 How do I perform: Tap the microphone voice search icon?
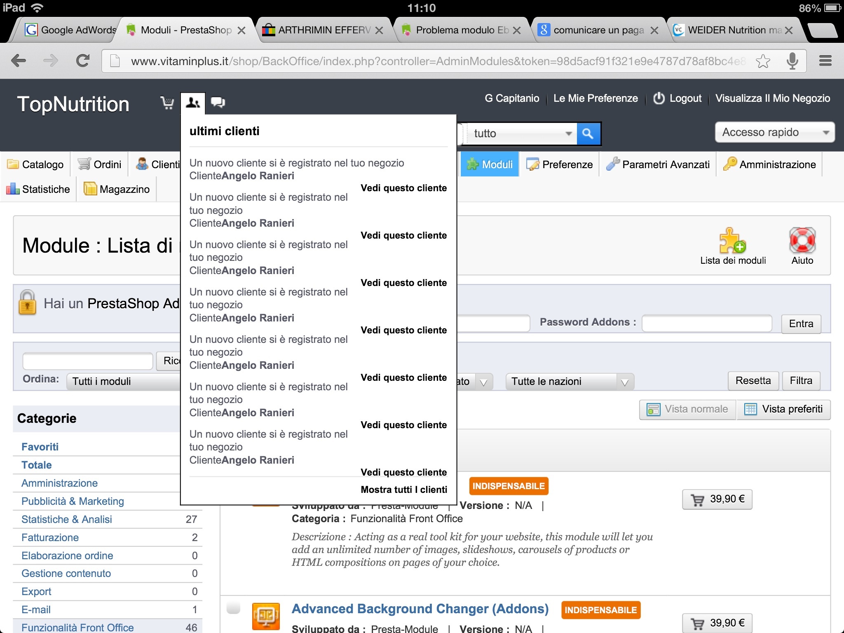point(792,61)
